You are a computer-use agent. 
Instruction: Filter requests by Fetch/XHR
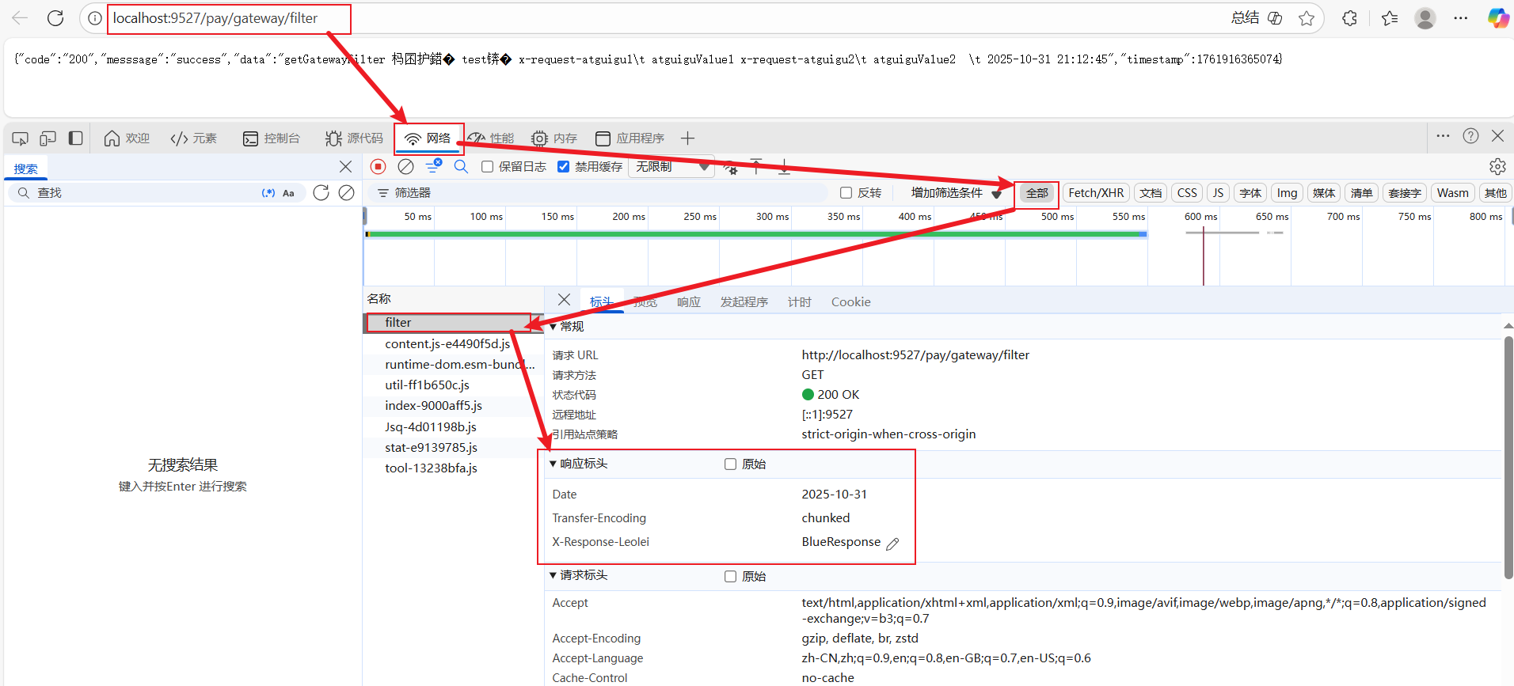[1096, 193]
